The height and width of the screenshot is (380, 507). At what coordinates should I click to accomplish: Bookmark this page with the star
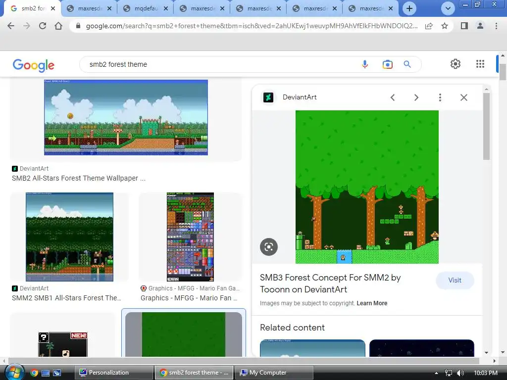pos(445,26)
